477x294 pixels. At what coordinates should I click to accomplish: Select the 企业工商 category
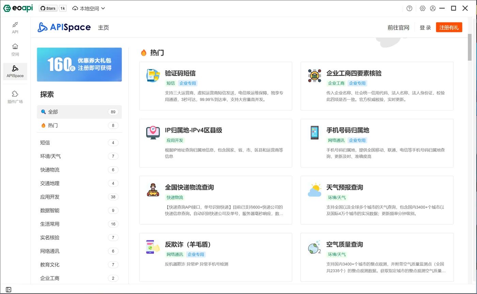click(79, 278)
